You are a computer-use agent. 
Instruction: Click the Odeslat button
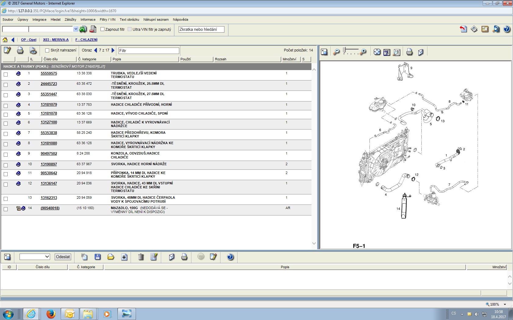point(63,257)
